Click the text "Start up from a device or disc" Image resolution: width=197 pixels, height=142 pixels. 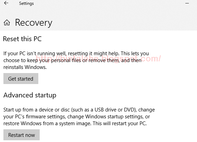coord(37,110)
